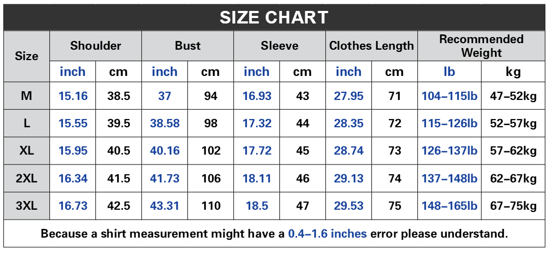Click the SIZE CHART title banner
552x254 pixels.
pos(274,17)
